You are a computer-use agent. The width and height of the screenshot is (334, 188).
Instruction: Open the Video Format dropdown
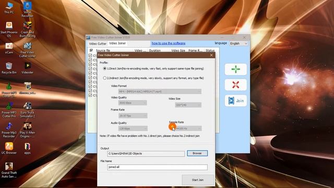coord(160,91)
